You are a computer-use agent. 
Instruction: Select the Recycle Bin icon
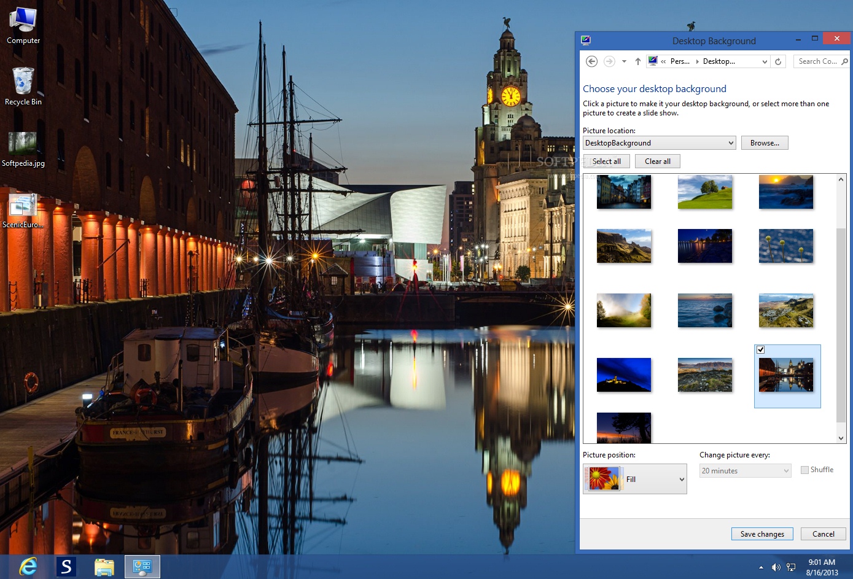[23, 87]
